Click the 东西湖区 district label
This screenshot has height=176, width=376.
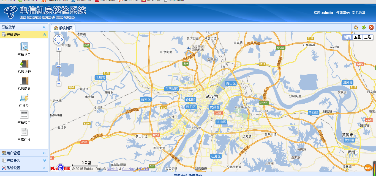coord(172,89)
